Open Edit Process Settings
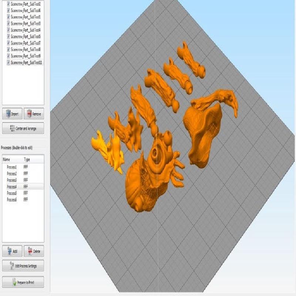296x296 pixels. (x=23, y=265)
